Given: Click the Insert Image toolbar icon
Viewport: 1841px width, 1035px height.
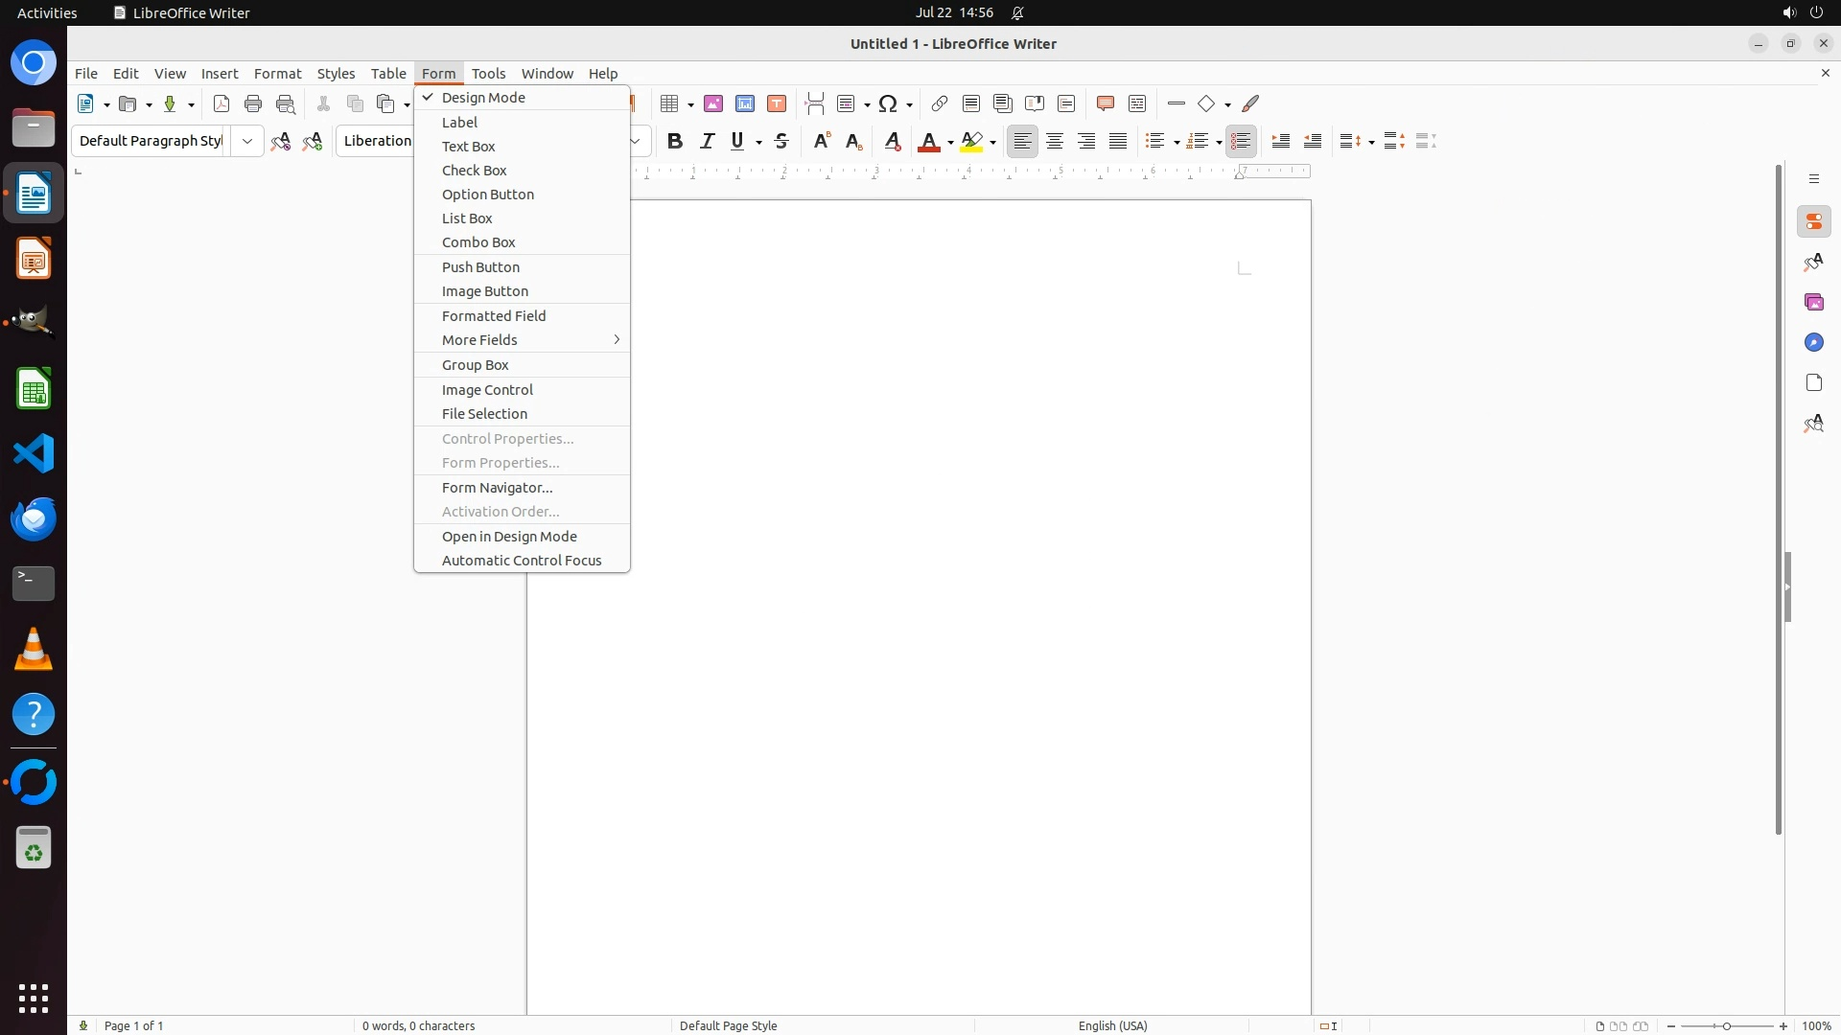Looking at the screenshot, I should click(x=712, y=103).
